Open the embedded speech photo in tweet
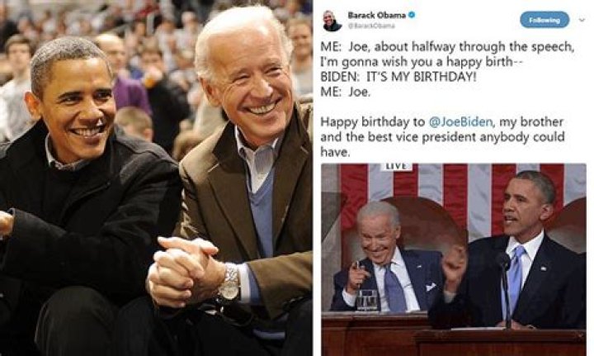594x356 pixels. click(x=454, y=259)
